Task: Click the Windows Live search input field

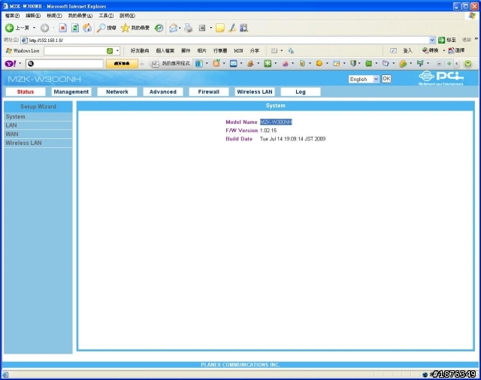Action: pyautogui.click(x=75, y=51)
